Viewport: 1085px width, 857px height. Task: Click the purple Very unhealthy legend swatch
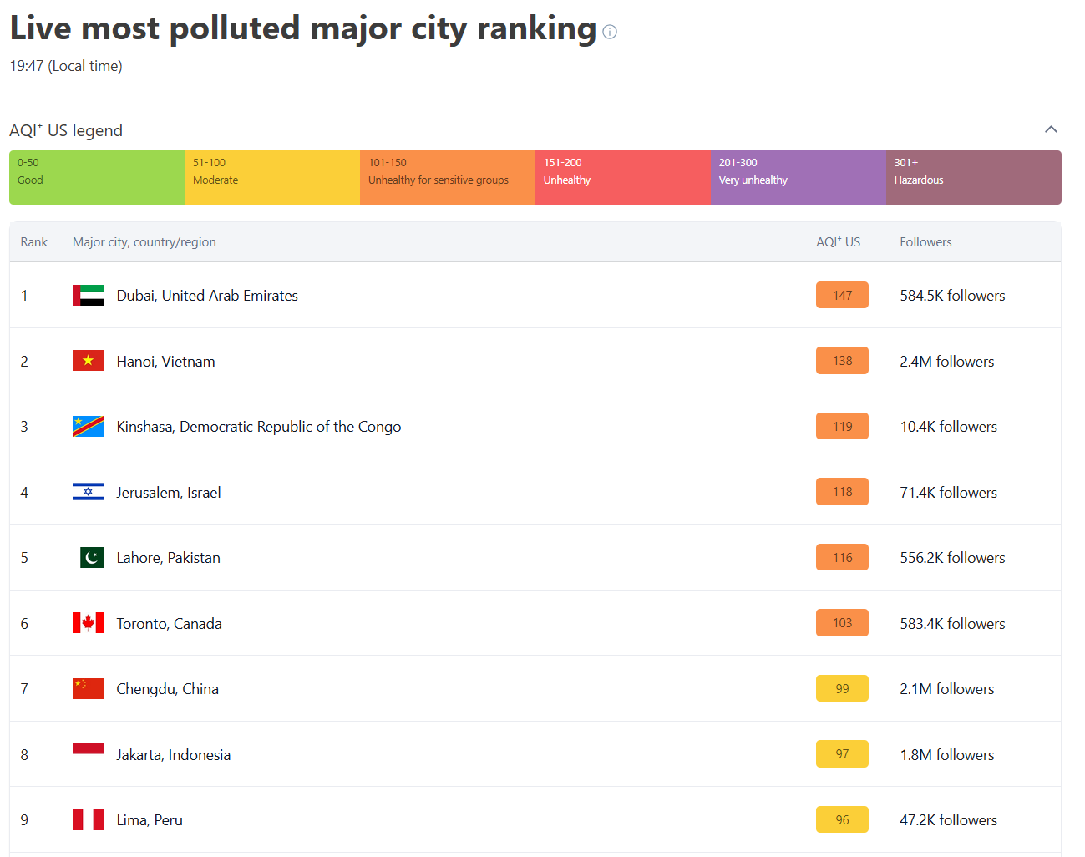798,177
